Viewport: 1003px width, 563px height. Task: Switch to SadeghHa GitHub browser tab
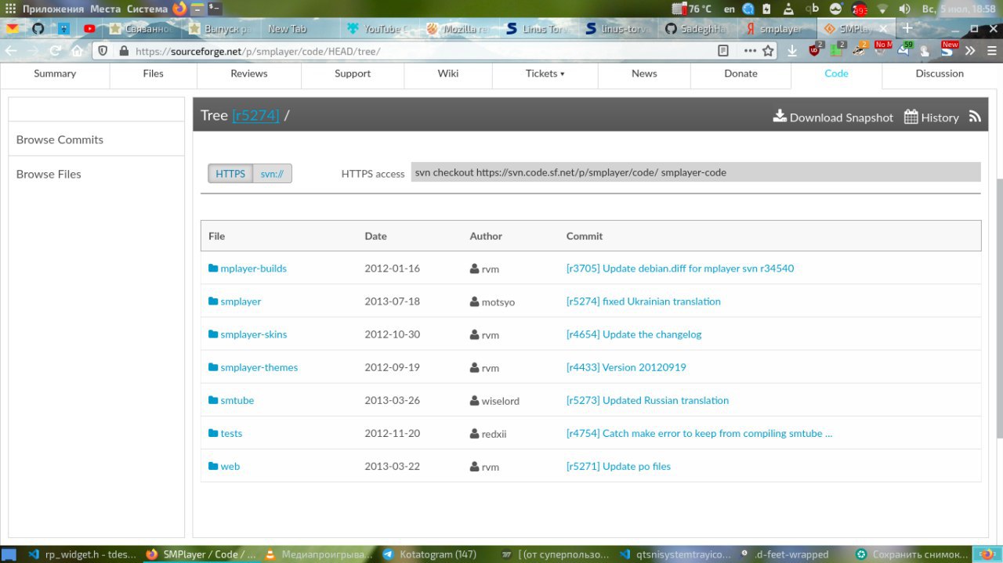pyautogui.click(x=697, y=29)
